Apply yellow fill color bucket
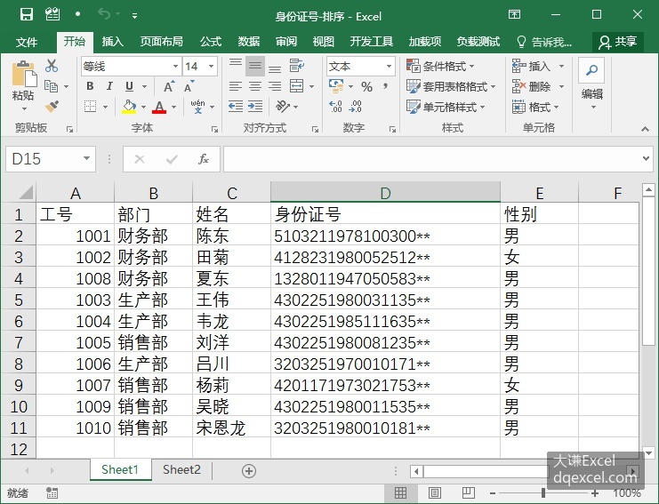Screen dimensions: 659x504 [129, 107]
